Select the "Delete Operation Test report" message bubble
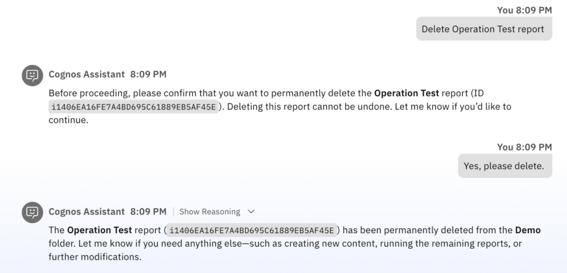 pyautogui.click(x=483, y=29)
